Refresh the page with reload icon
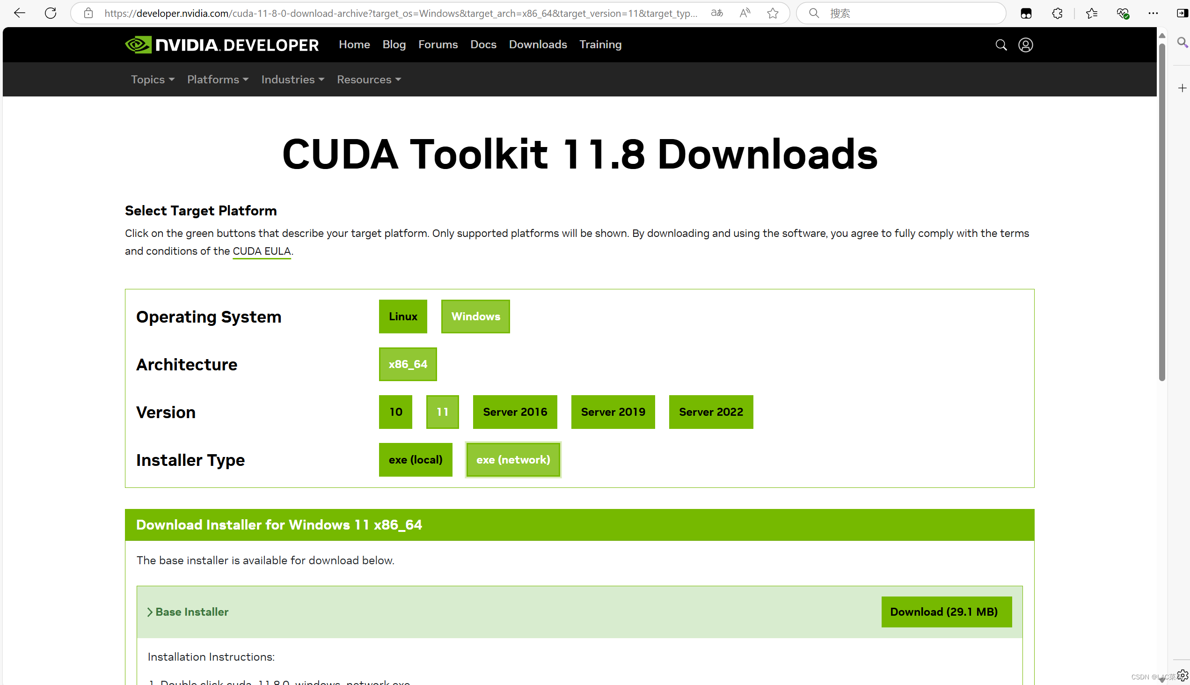 coord(51,13)
